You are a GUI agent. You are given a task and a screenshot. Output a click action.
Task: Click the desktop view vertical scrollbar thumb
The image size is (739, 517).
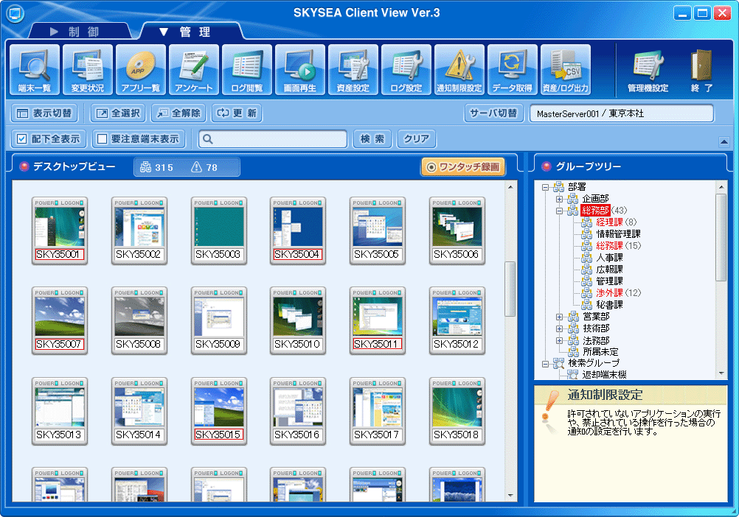(510, 289)
